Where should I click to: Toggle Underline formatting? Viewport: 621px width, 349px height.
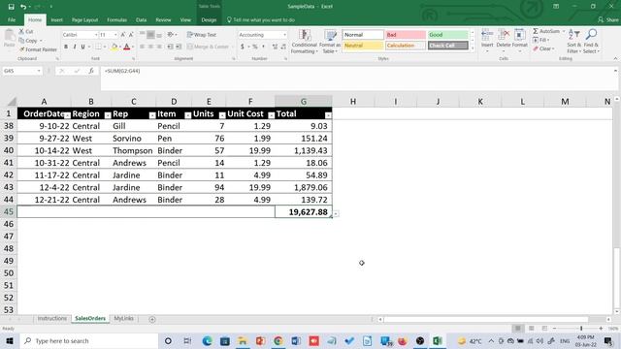82,47
